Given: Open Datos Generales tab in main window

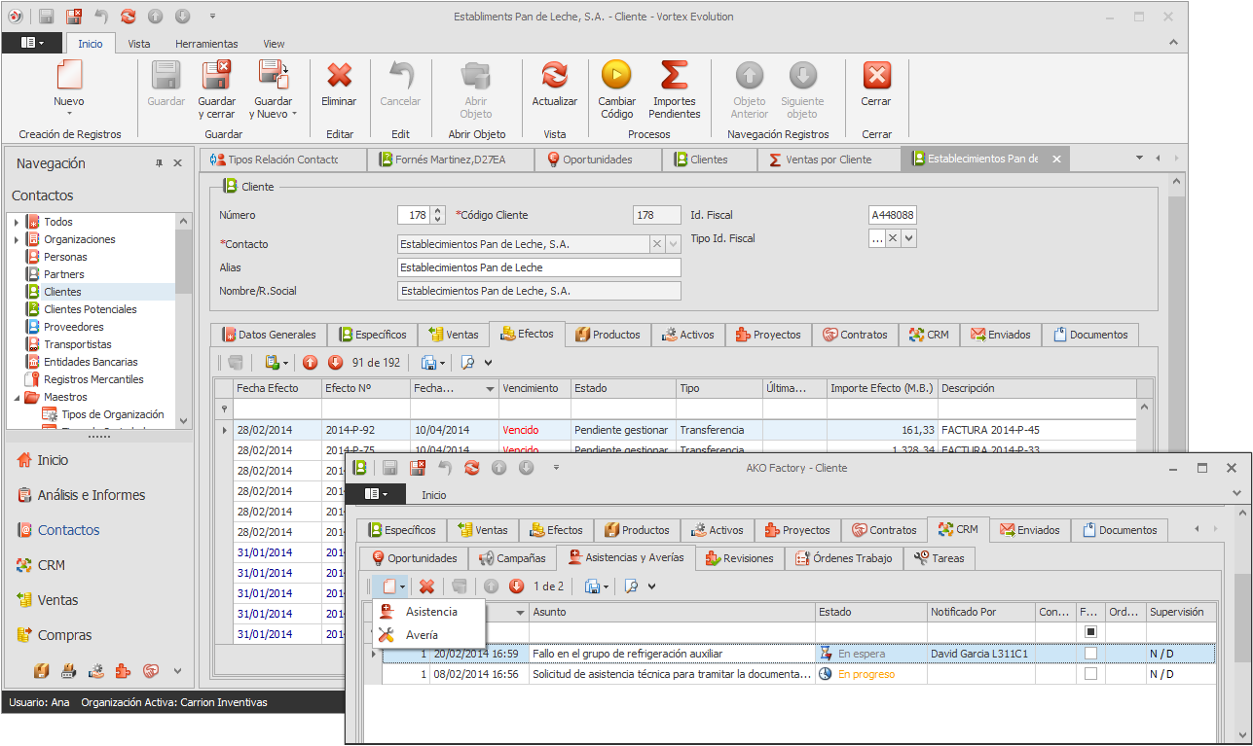Looking at the screenshot, I should [269, 335].
